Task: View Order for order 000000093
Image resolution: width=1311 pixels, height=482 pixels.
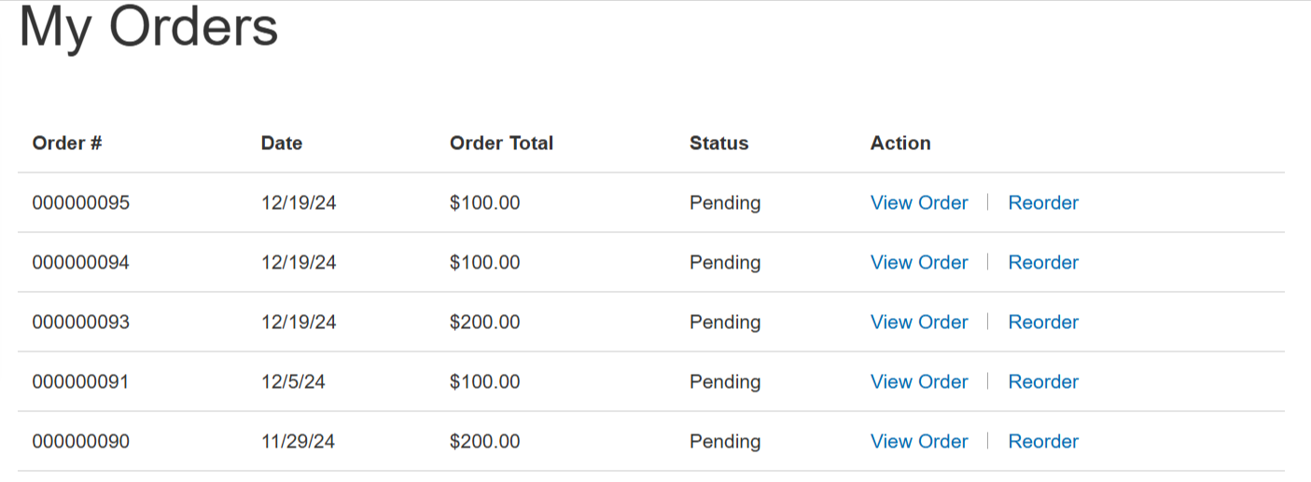Action: coord(919,322)
